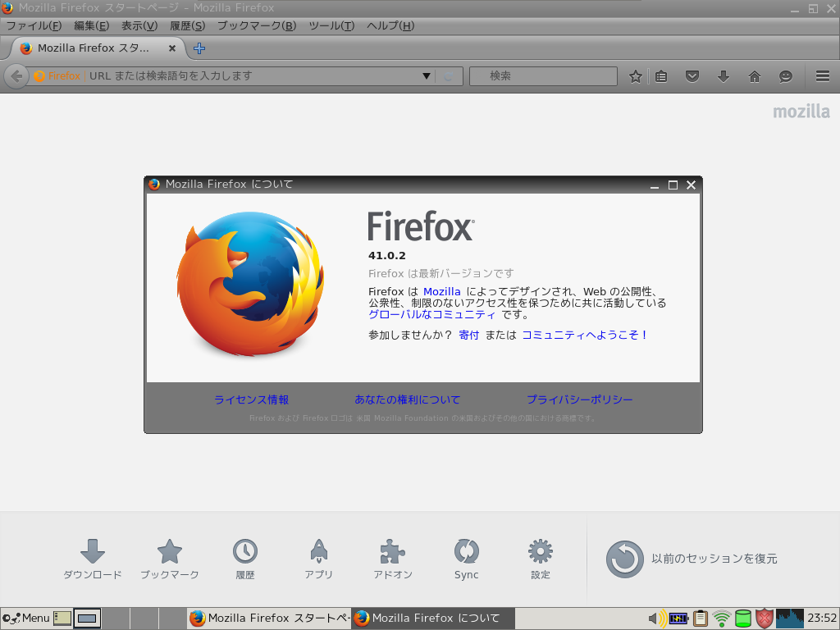Open ツール(T) menu
Screen dimensions: 840x630
pyautogui.click(x=331, y=25)
